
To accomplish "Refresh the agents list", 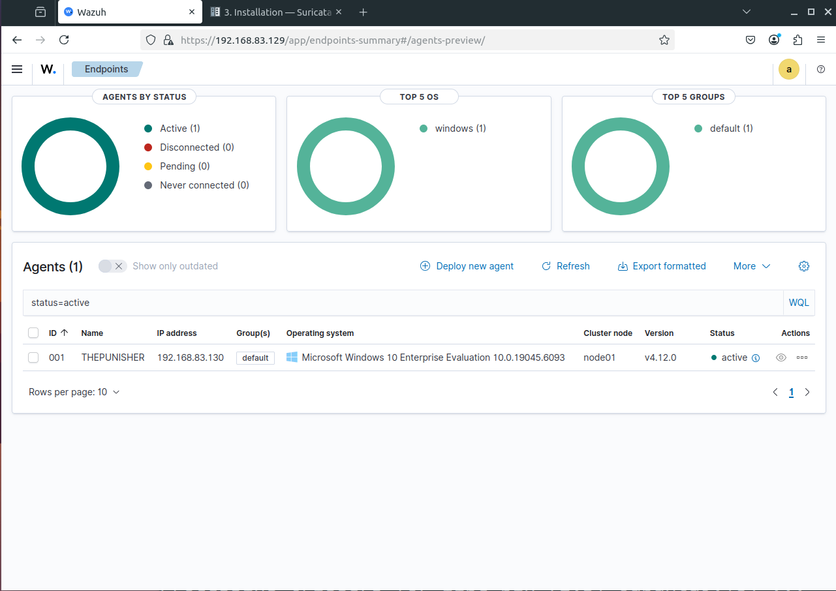I will pyautogui.click(x=566, y=266).
